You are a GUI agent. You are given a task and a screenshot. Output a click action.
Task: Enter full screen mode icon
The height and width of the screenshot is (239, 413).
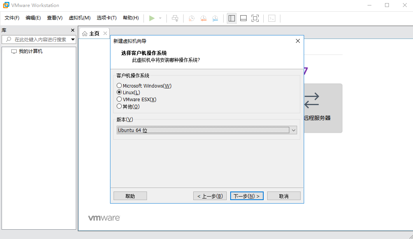(x=255, y=18)
